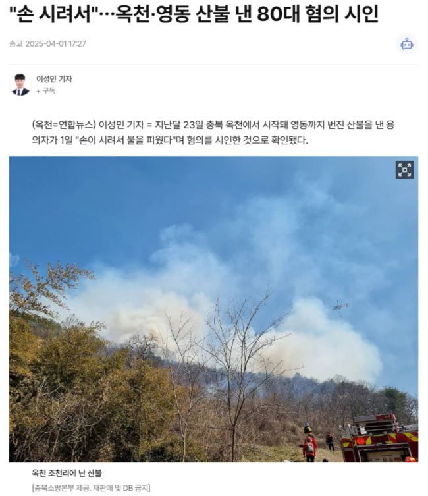
Task: Click the 송고 2025-04-01 17:27 timestamp
Action: pos(47,43)
